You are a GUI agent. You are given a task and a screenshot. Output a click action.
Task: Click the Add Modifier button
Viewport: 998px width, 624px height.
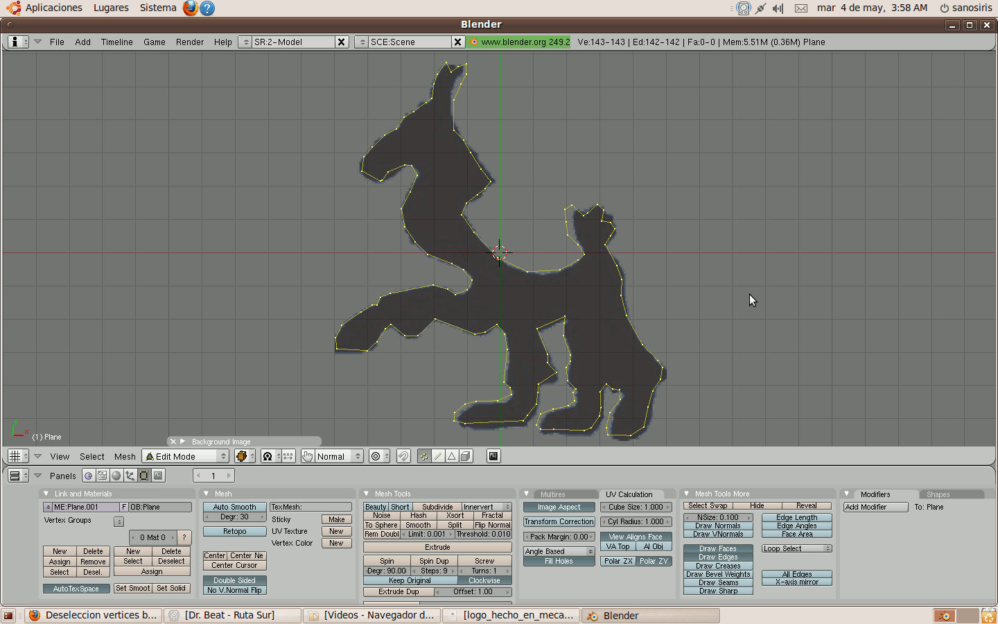[876, 507]
